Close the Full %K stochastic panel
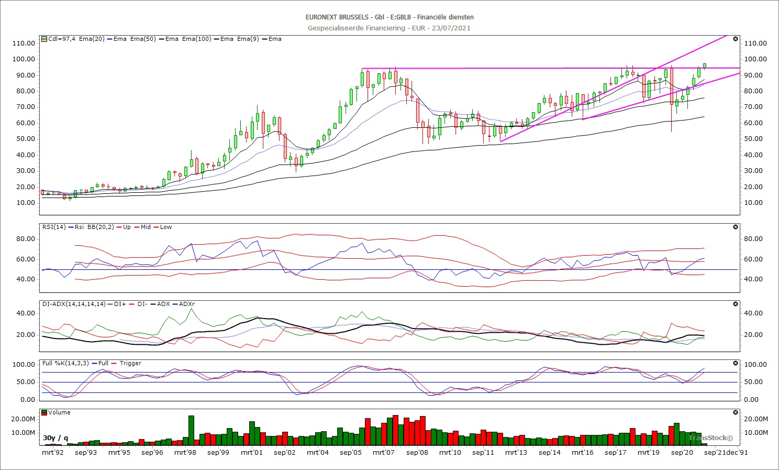 pyautogui.click(x=736, y=363)
